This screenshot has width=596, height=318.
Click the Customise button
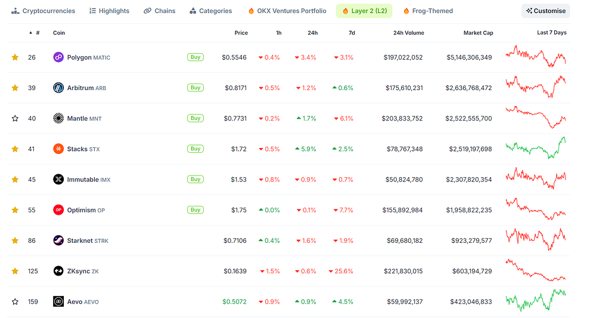click(546, 11)
